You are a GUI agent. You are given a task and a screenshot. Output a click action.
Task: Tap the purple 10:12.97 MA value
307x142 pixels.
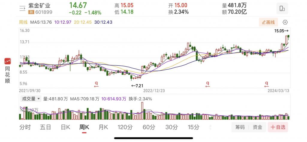tap(63, 22)
